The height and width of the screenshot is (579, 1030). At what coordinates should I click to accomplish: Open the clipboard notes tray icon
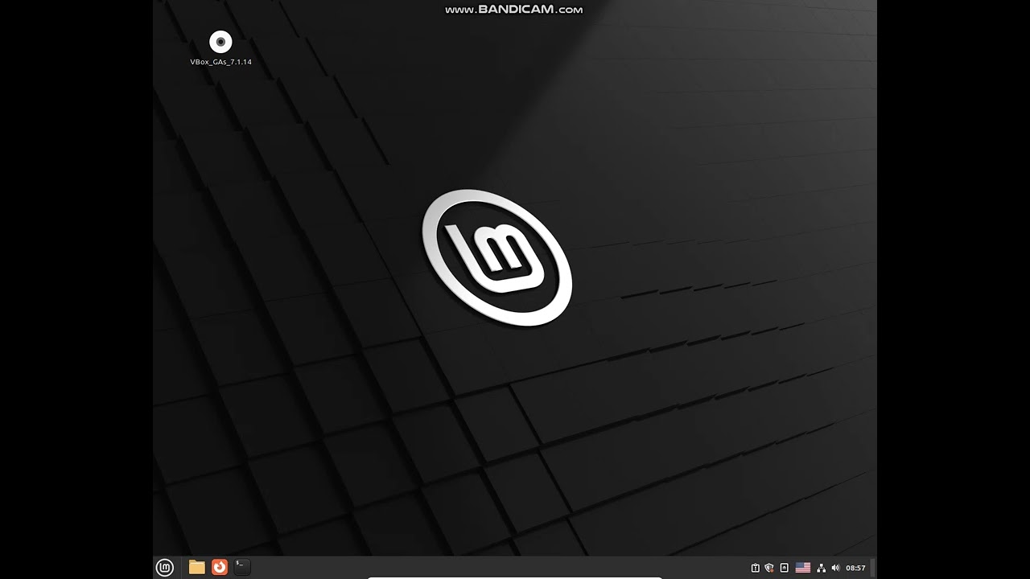point(756,568)
